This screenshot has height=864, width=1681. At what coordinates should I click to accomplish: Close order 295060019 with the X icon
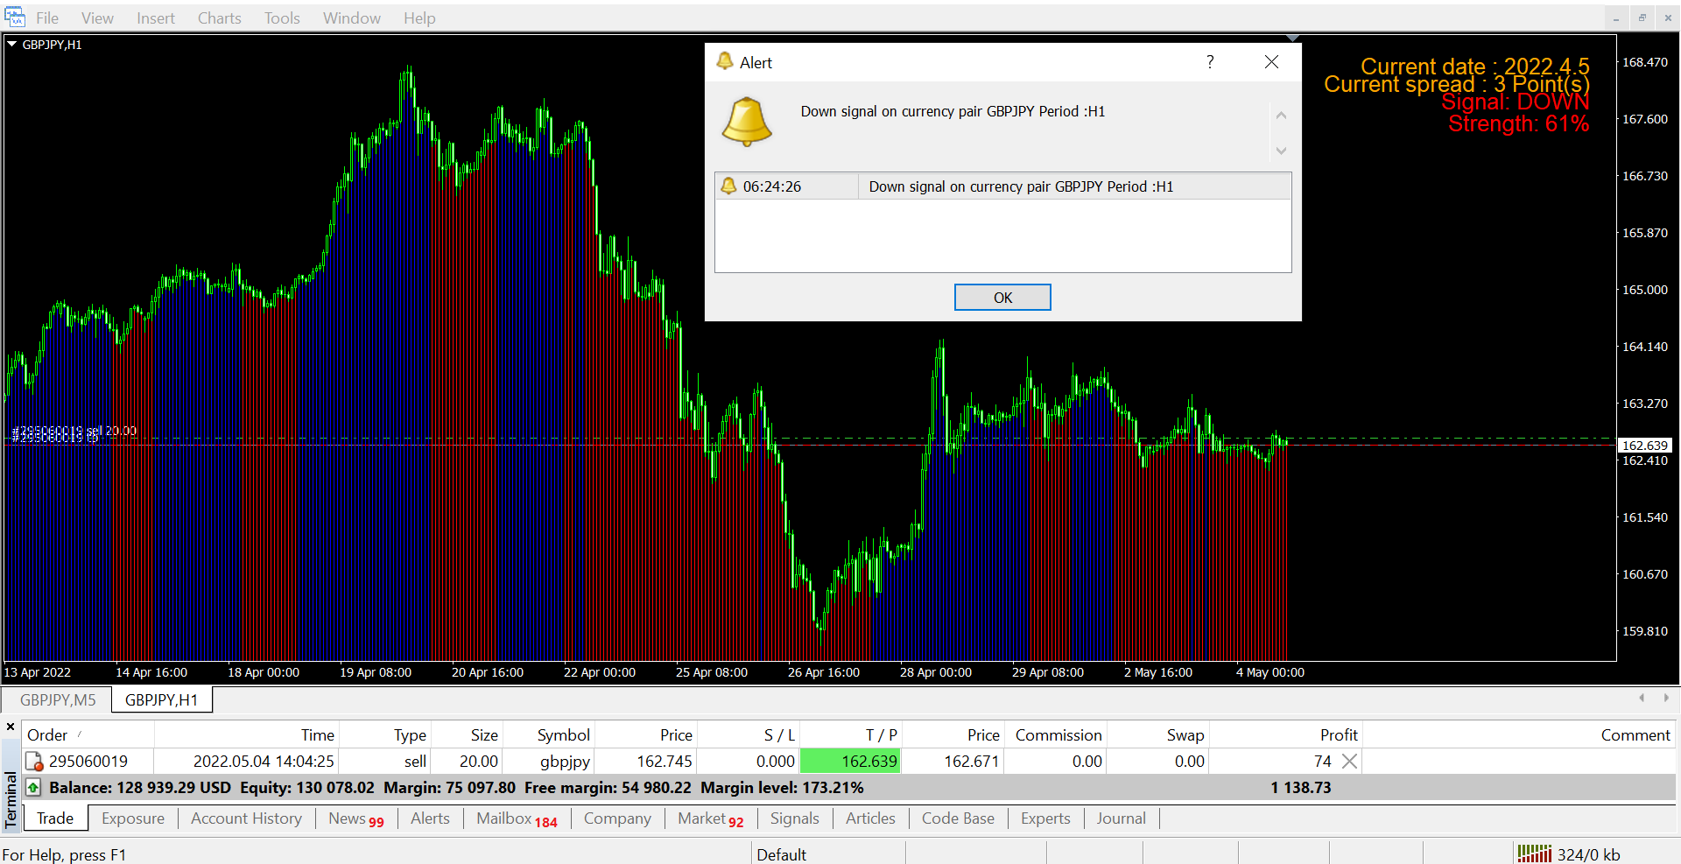1350,762
